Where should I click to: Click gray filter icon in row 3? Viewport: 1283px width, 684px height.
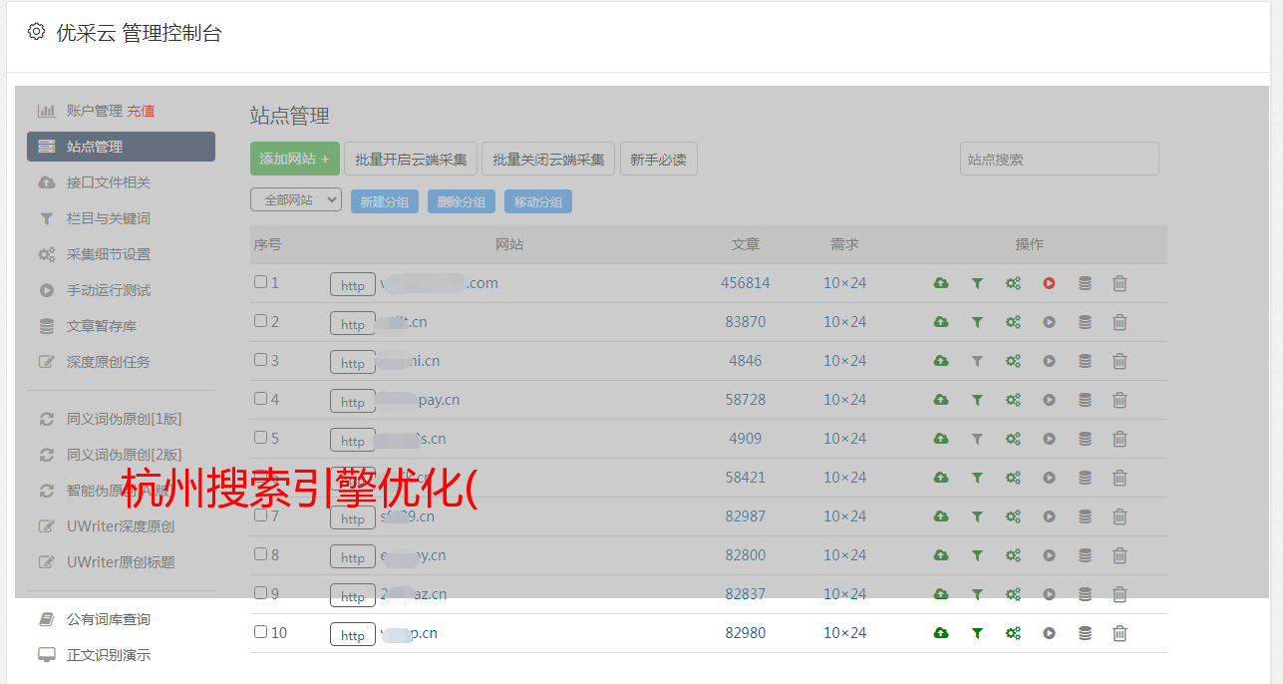[977, 361]
